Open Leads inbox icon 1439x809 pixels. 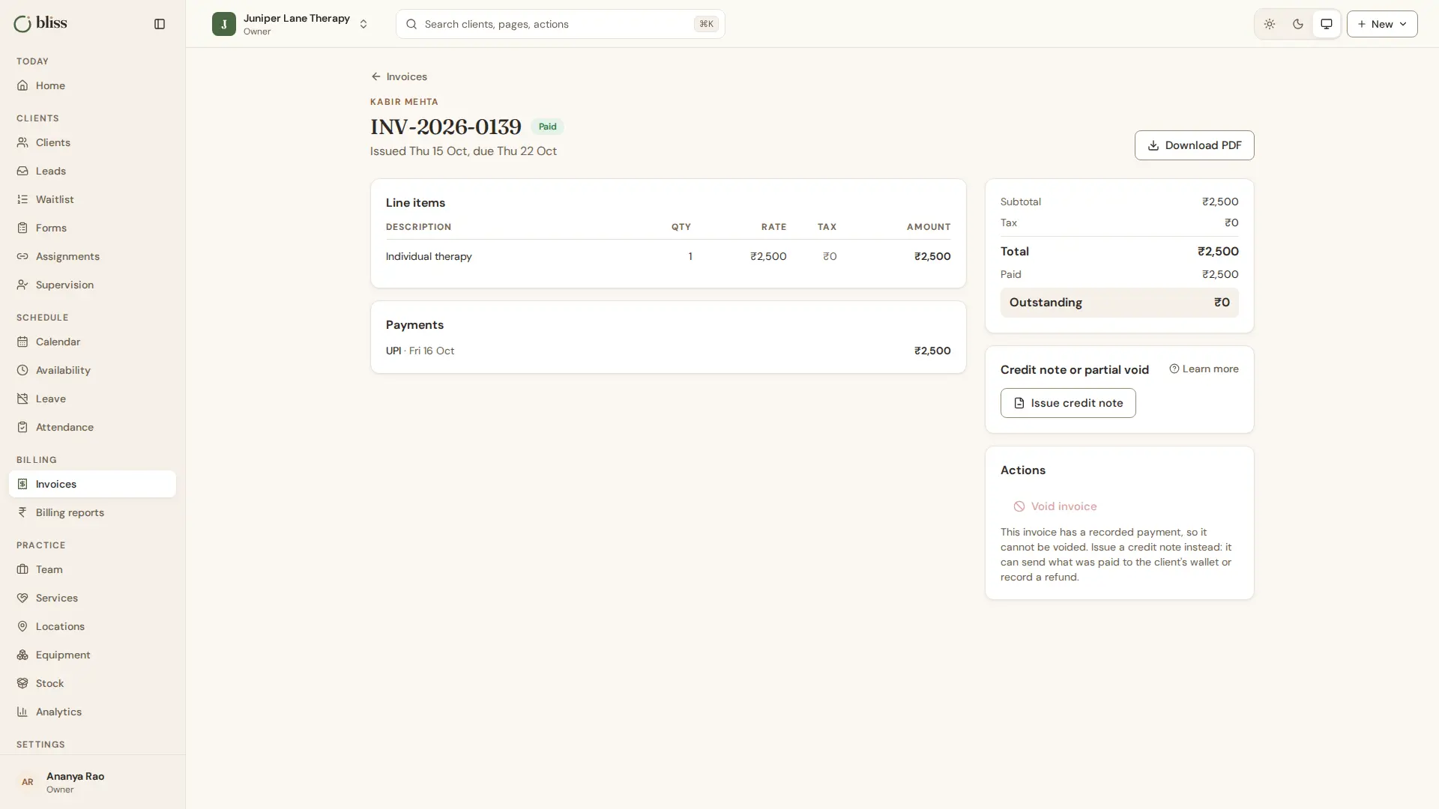[22, 171]
